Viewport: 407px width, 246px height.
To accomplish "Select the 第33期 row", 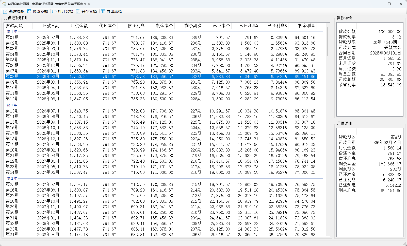I will pyautogui.click(x=160, y=229).
